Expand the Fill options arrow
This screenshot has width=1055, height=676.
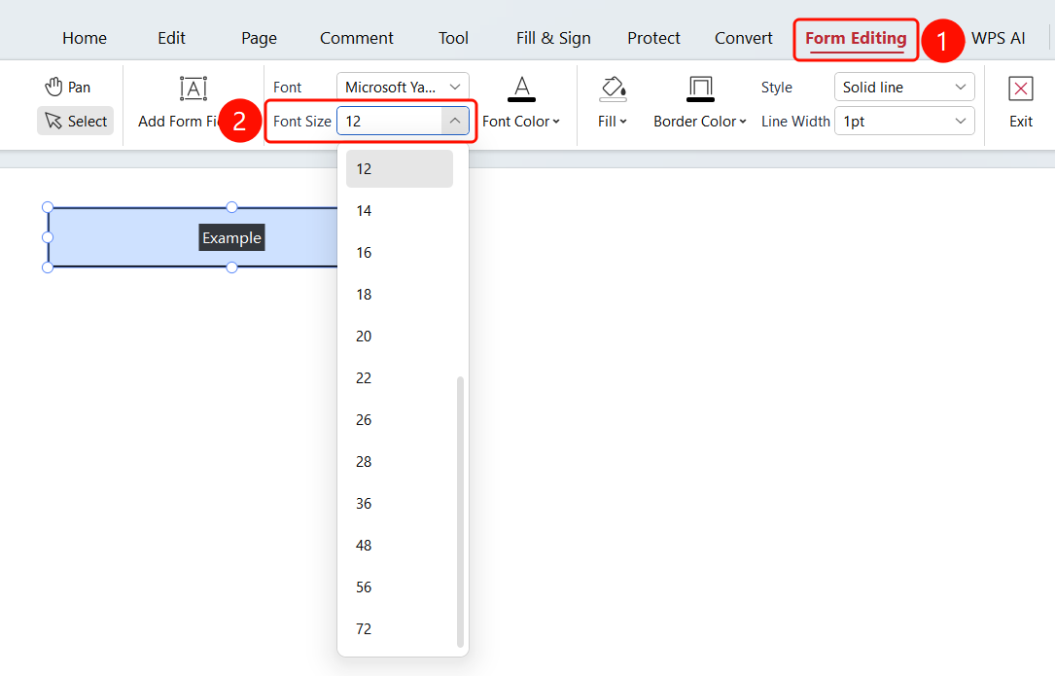[623, 122]
